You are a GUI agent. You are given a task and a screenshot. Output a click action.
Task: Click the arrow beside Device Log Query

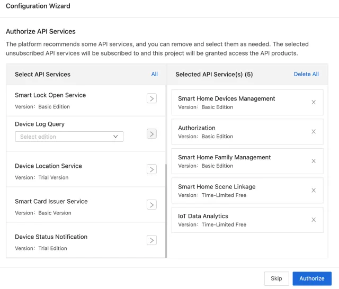tap(151, 134)
